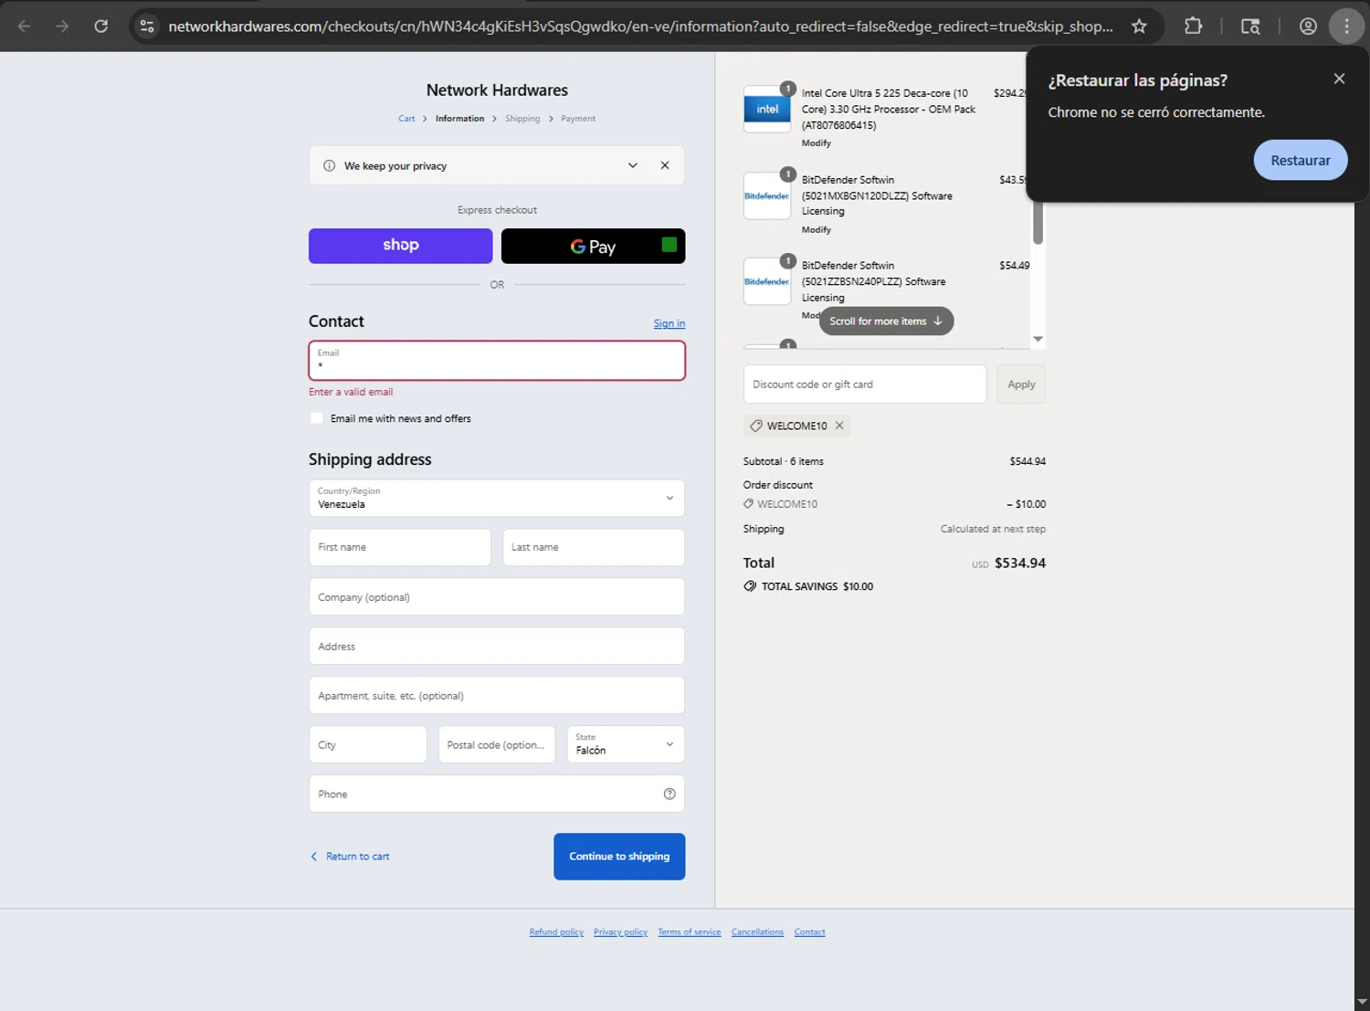Open the Refund policy link
Viewport: 1370px width, 1011px height.
click(556, 932)
